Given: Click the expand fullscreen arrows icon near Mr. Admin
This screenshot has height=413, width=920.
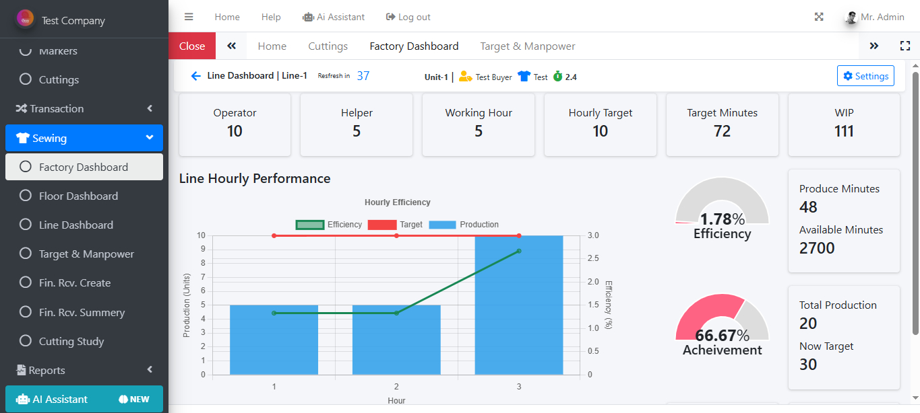Looking at the screenshot, I should 819,17.
